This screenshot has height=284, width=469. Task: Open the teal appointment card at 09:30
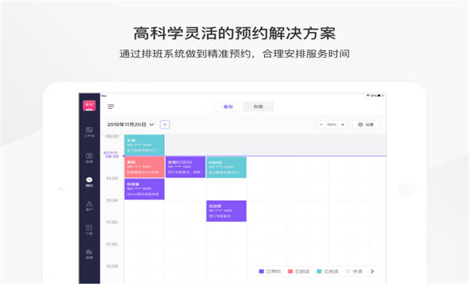coord(227,167)
